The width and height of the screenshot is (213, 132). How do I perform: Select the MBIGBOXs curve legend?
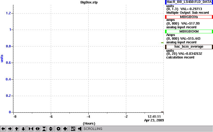coord(189,17)
